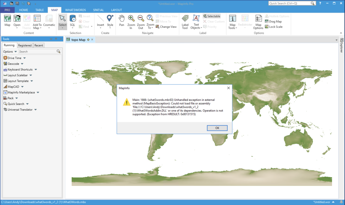Close the topo Map tab

point(92,40)
